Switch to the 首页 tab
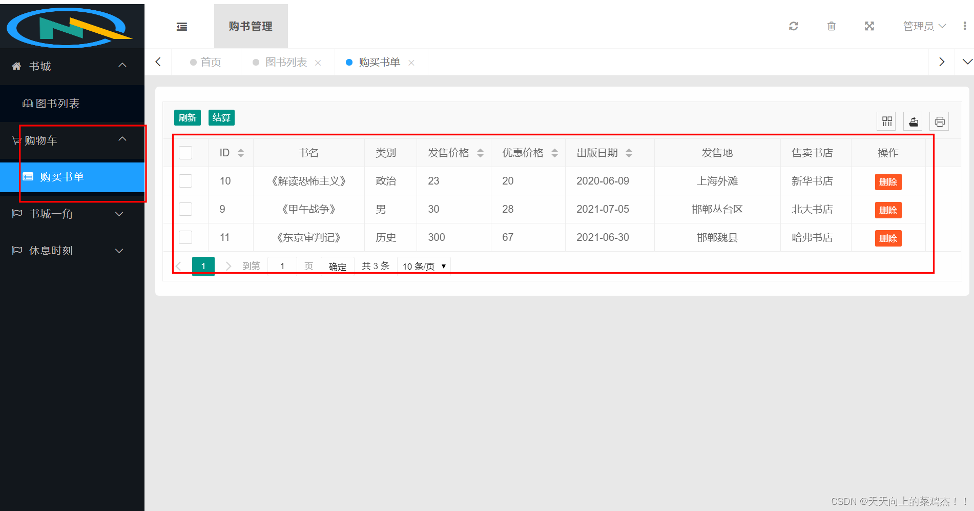The height and width of the screenshot is (511, 974). point(206,62)
